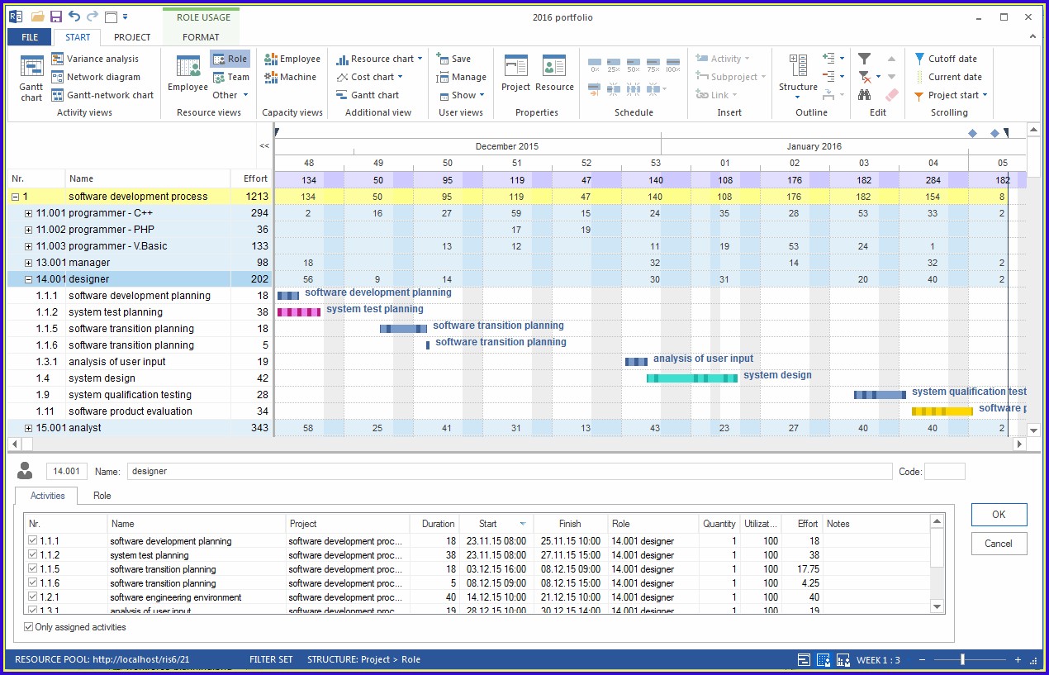Click the filter funnel icon in Edit group
This screenshot has height=675, width=1049.
pos(864,59)
